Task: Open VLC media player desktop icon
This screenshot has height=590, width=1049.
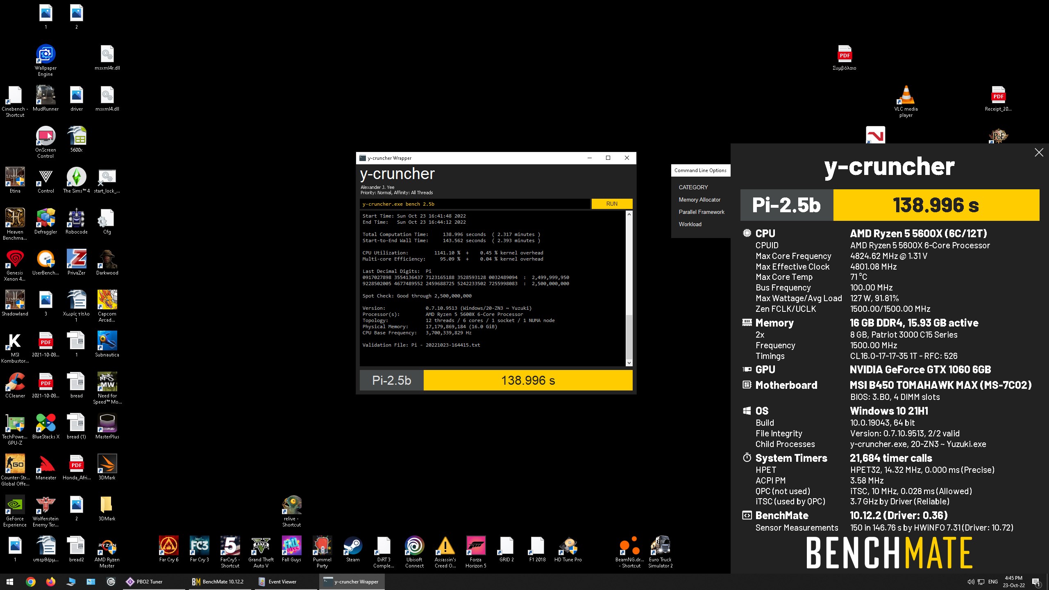Action: [x=906, y=101]
